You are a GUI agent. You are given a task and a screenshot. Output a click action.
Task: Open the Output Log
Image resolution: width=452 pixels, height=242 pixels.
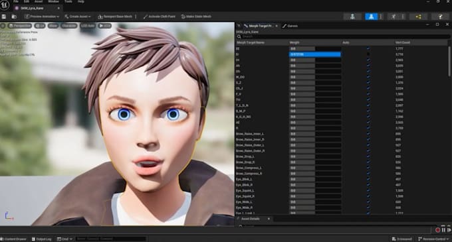click(41, 239)
